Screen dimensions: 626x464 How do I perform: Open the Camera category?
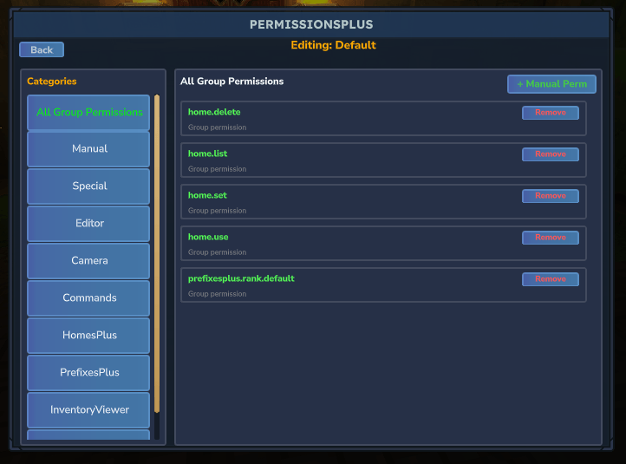point(89,261)
